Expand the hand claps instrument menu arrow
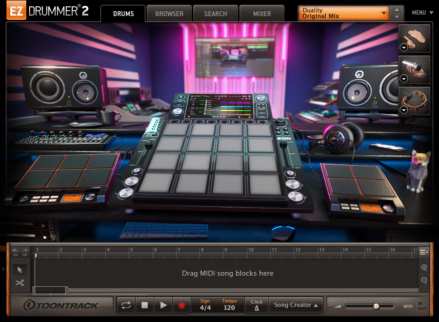This screenshot has width=439, height=322. [403, 48]
